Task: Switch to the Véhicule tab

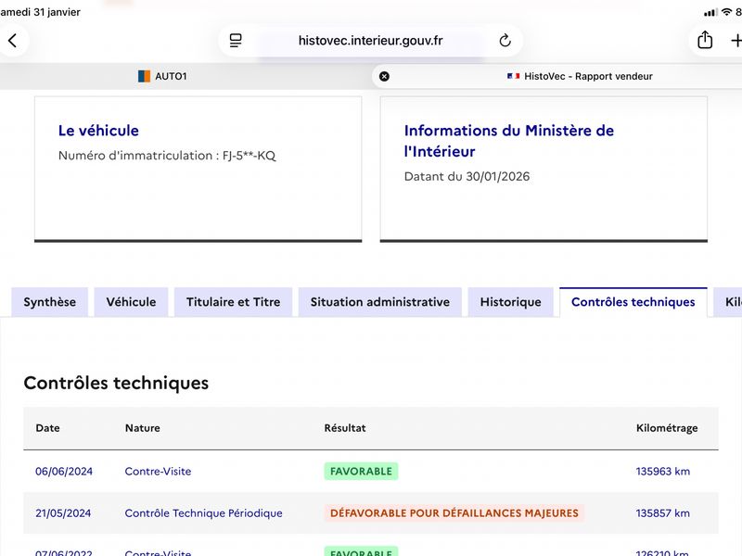Action: coord(131,302)
